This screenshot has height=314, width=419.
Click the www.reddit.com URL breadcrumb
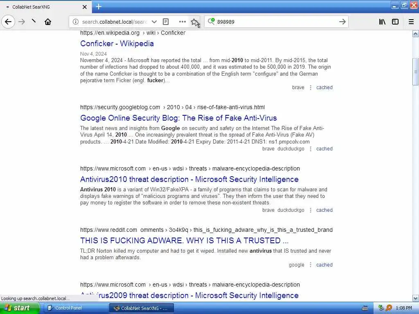pyautogui.click(x=206, y=230)
